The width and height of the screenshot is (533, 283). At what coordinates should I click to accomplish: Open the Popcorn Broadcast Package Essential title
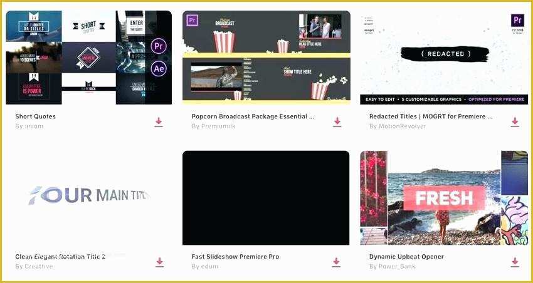[x=253, y=116]
